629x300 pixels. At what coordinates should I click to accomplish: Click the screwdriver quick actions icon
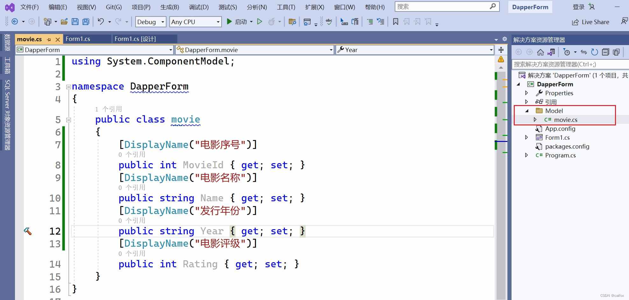tap(28, 231)
